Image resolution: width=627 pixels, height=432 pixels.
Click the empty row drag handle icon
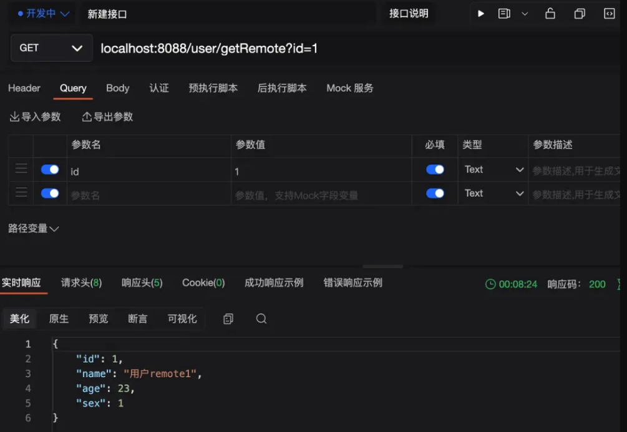click(21, 192)
